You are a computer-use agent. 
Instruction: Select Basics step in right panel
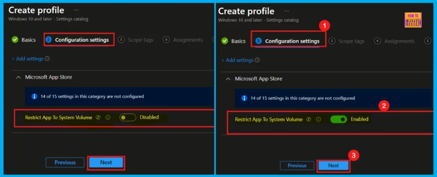click(x=233, y=41)
